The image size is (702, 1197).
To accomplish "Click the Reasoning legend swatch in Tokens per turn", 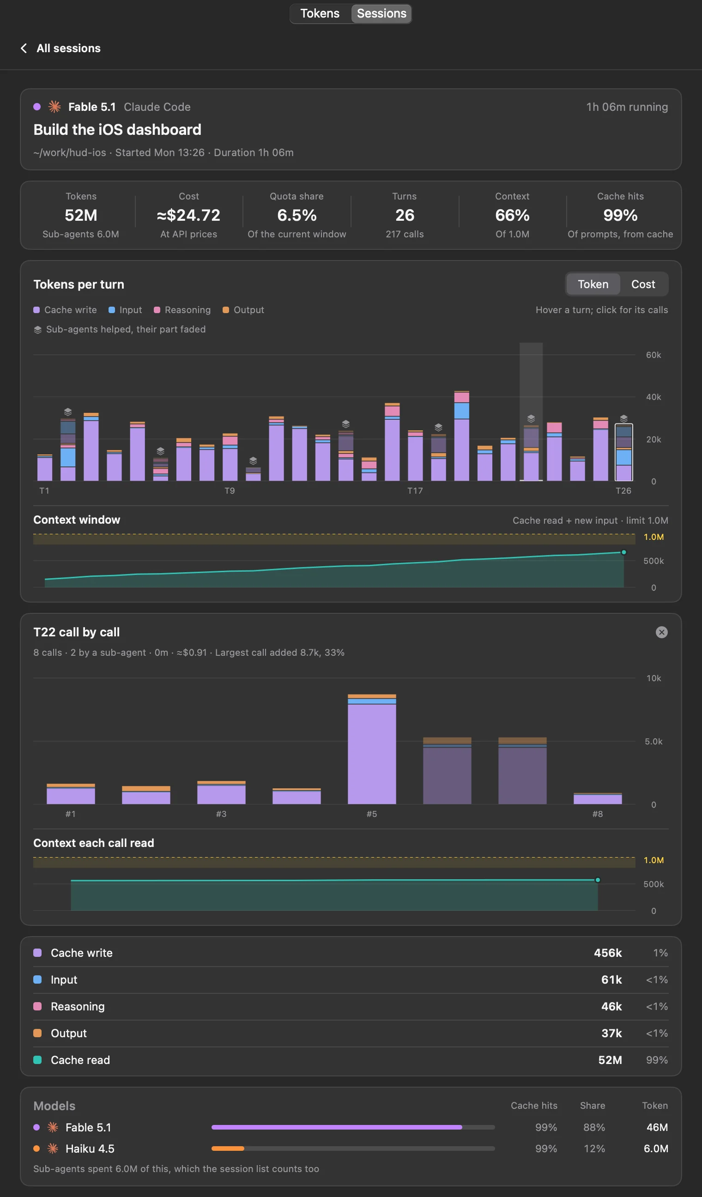I will tap(157, 310).
